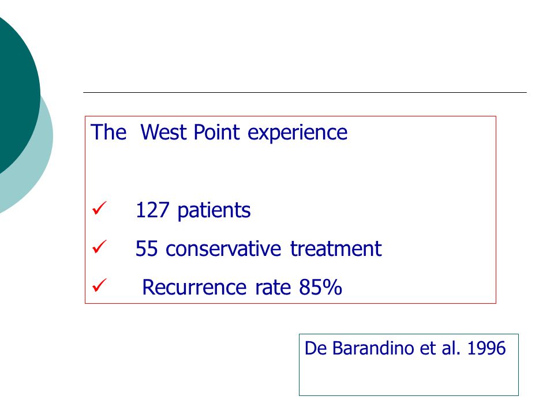Click the 85% value in last bullet

point(320,287)
